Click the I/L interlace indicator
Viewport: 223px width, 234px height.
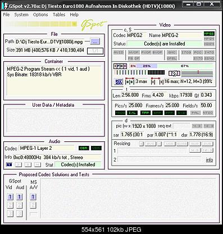tap(133, 113)
